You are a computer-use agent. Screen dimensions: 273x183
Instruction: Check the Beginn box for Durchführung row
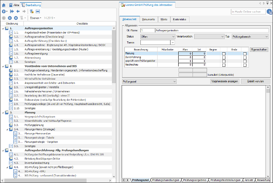point(224,57)
